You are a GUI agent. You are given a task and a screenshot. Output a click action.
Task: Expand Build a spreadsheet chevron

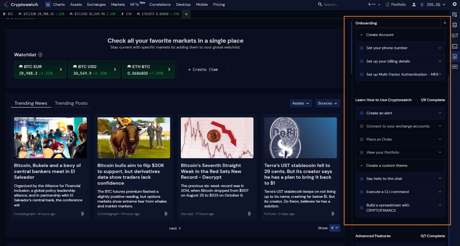440,205
